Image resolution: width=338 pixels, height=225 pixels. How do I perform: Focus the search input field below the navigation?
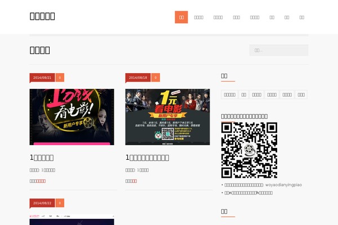click(x=279, y=50)
